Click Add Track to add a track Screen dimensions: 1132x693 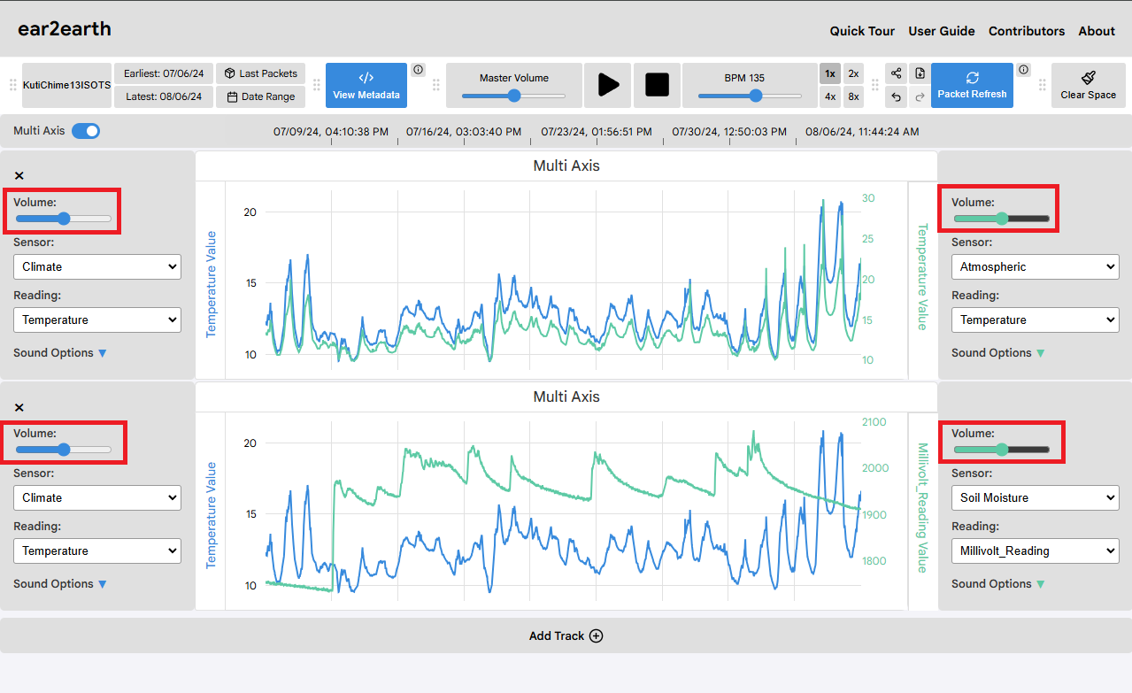tap(566, 635)
